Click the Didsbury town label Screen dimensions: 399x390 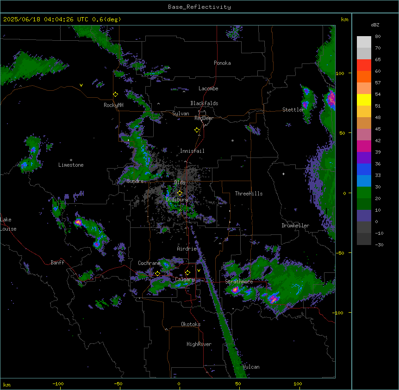coord(177,200)
